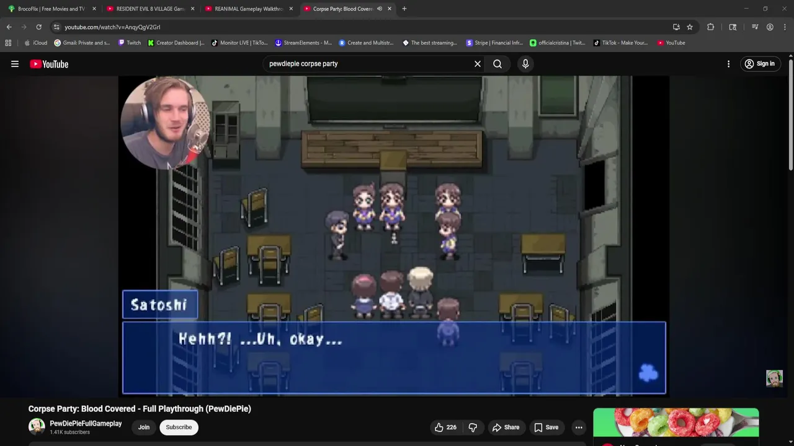The image size is (794, 446).
Task: Open media controls icon in toolbar
Action: tap(755, 27)
